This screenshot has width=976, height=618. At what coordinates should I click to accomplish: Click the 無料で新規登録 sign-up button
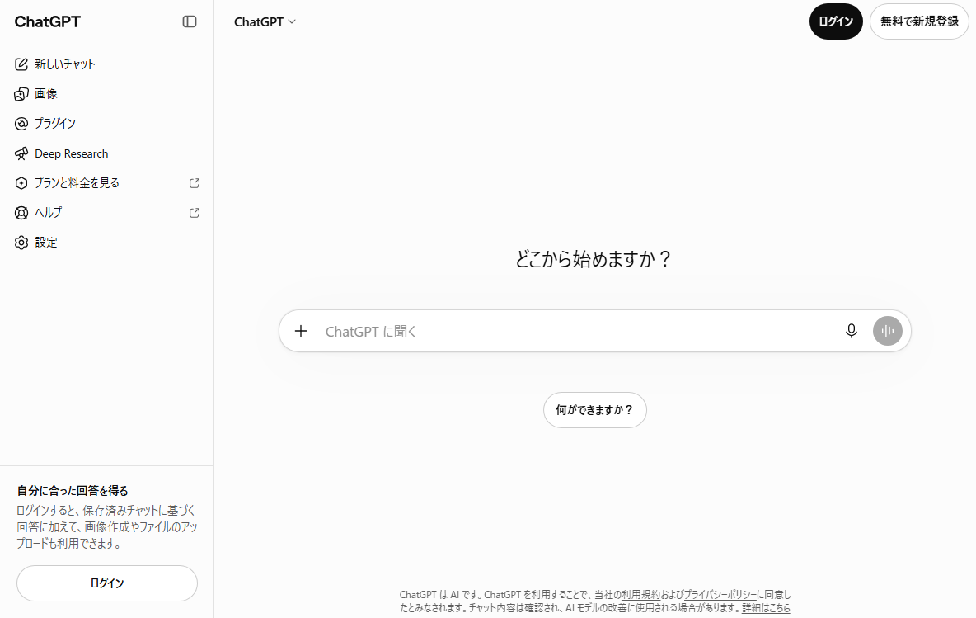click(x=919, y=21)
